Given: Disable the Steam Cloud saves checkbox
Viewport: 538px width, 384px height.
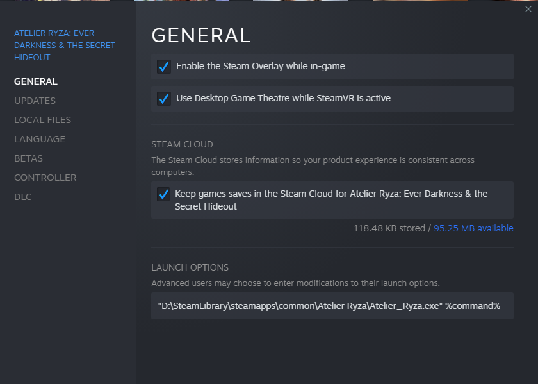Looking at the screenshot, I should tap(164, 194).
